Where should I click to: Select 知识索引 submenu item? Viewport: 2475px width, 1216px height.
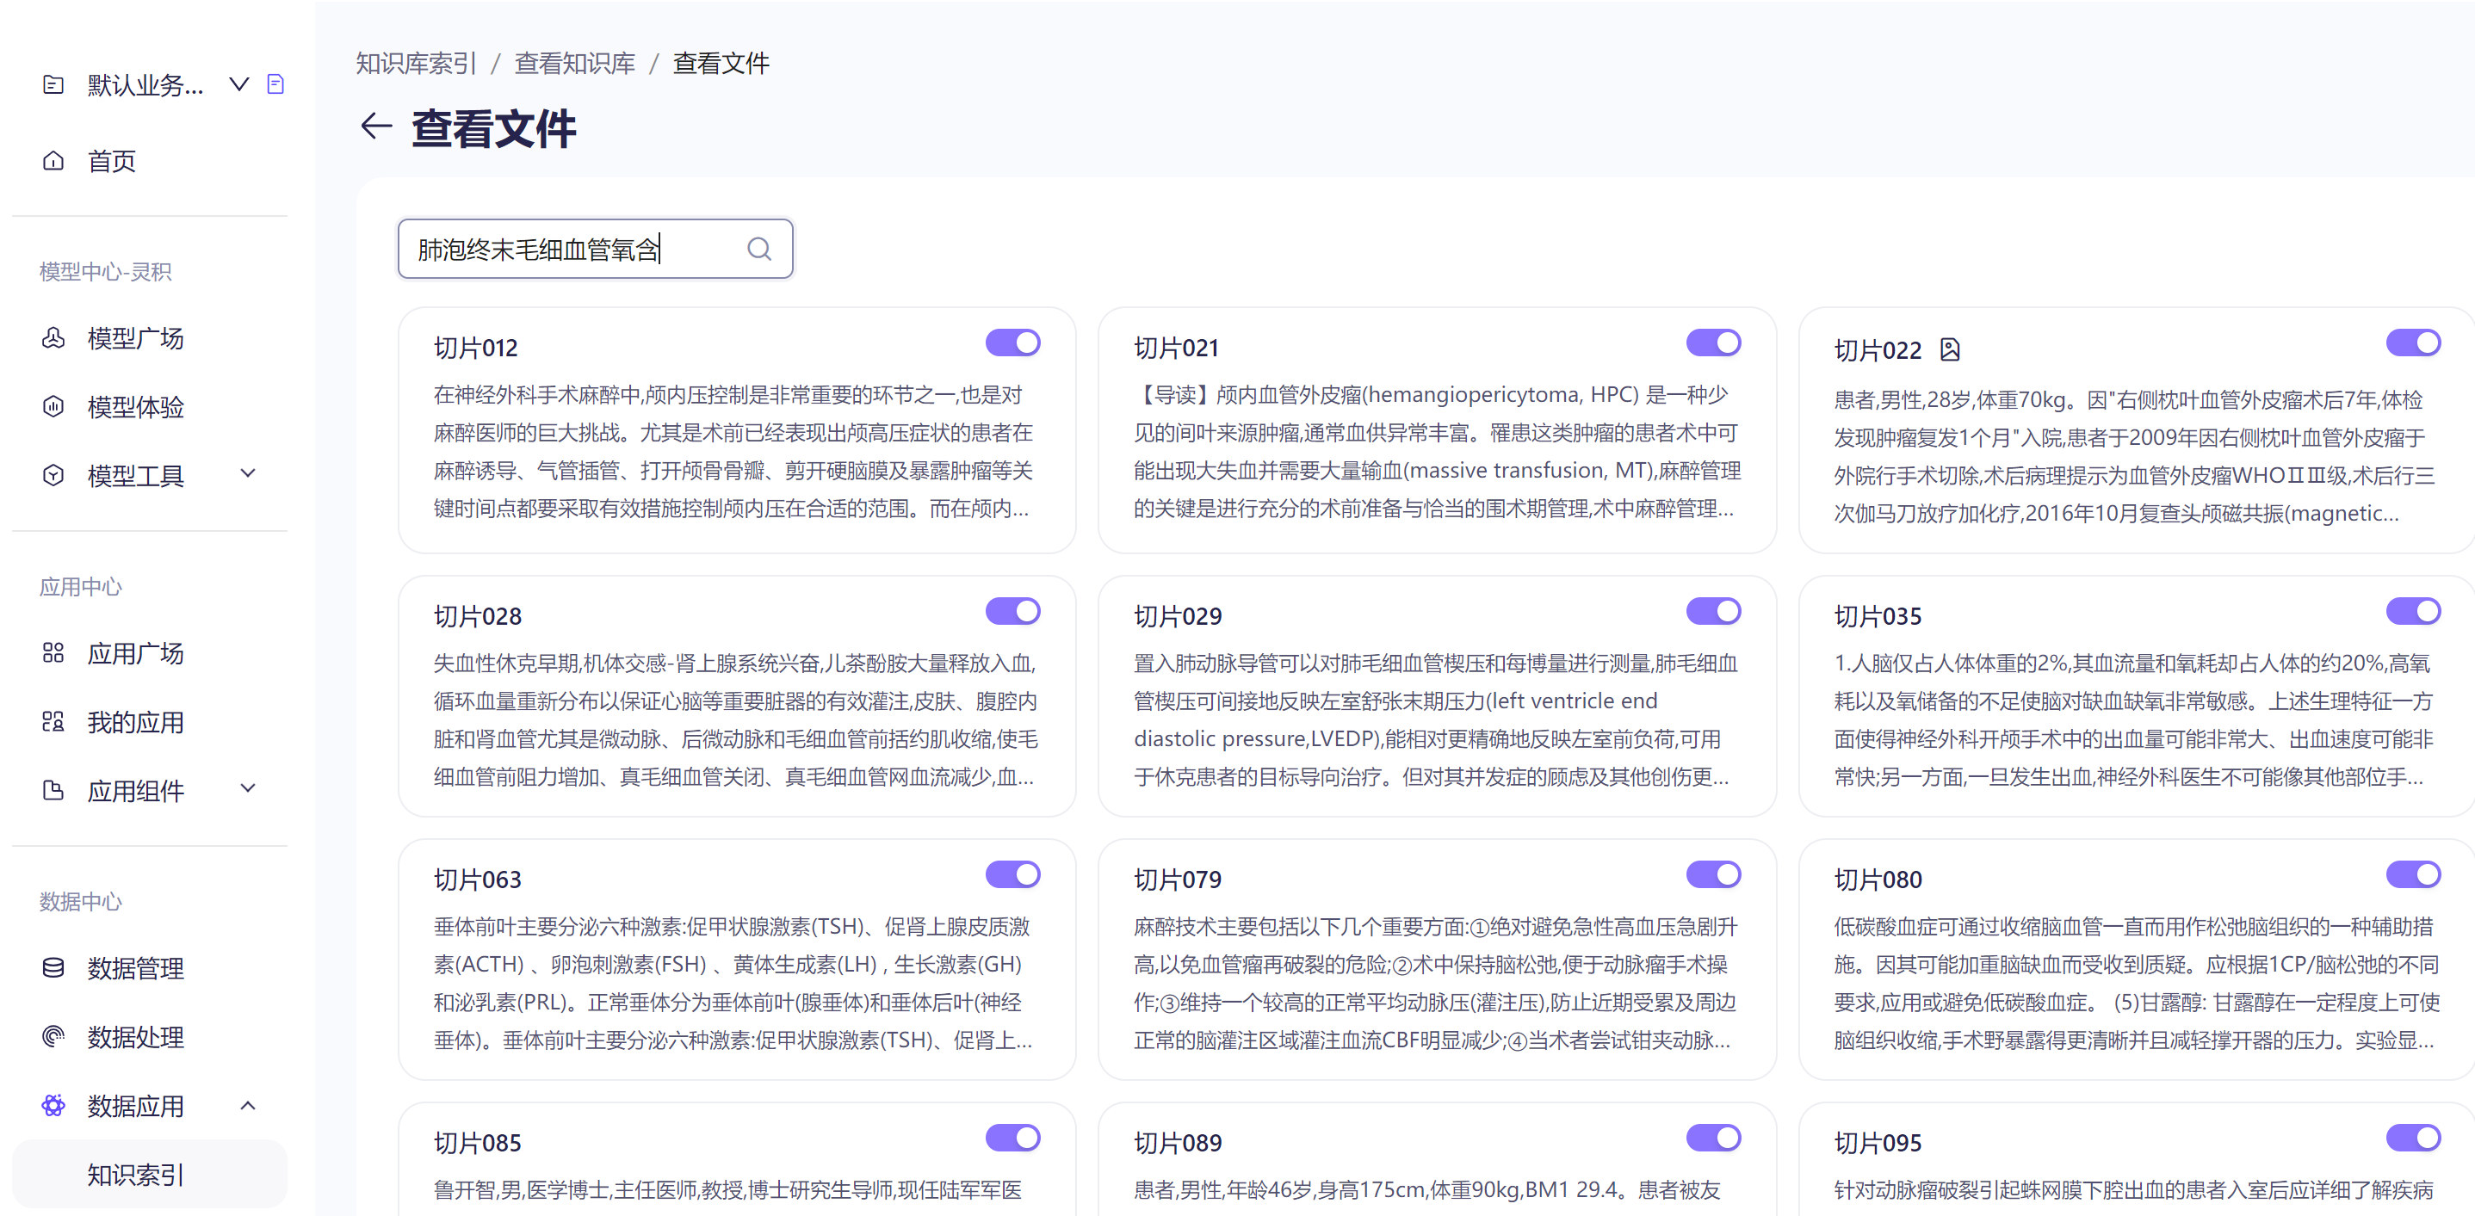pos(150,1174)
